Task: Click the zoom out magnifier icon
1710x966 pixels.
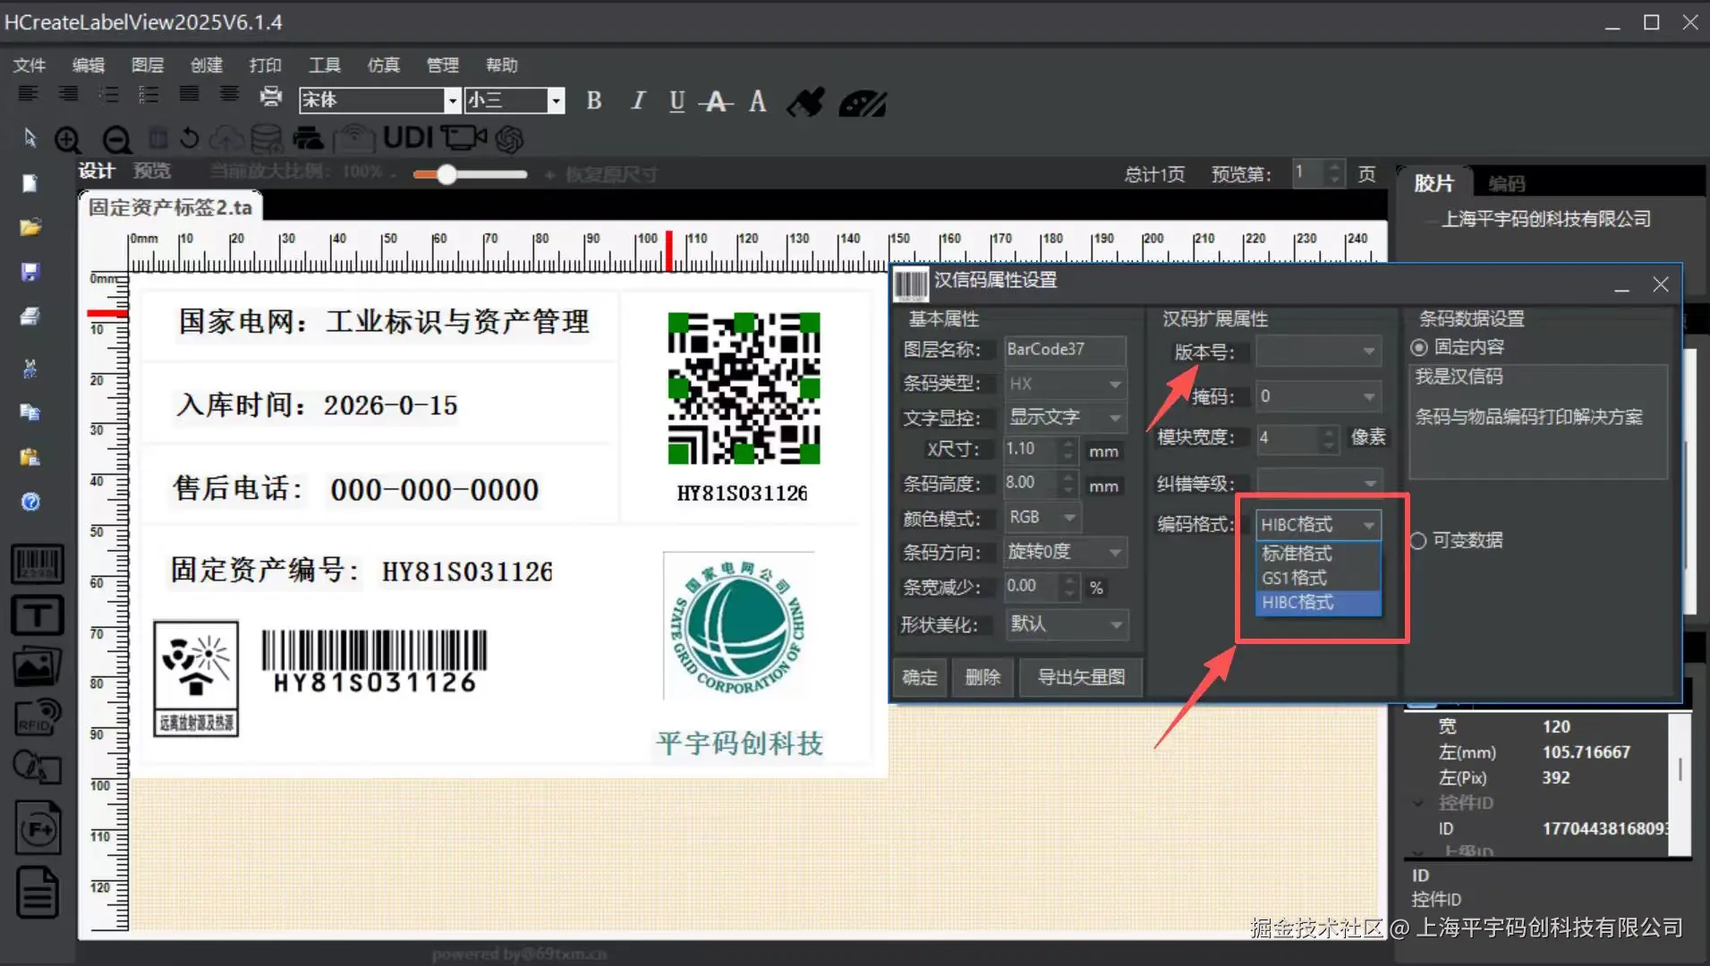Action: pos(116,140)
